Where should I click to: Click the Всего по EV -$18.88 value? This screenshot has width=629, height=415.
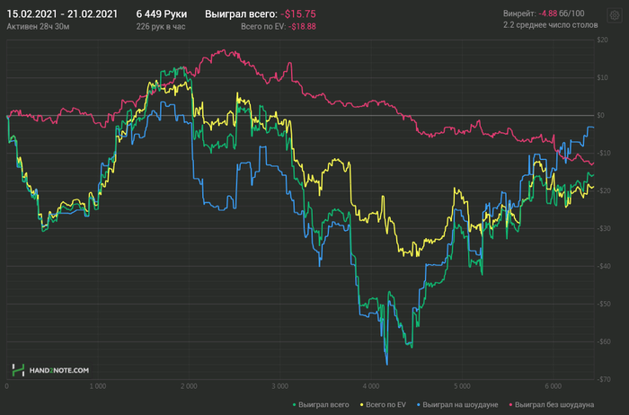click(x=279, y=26)
